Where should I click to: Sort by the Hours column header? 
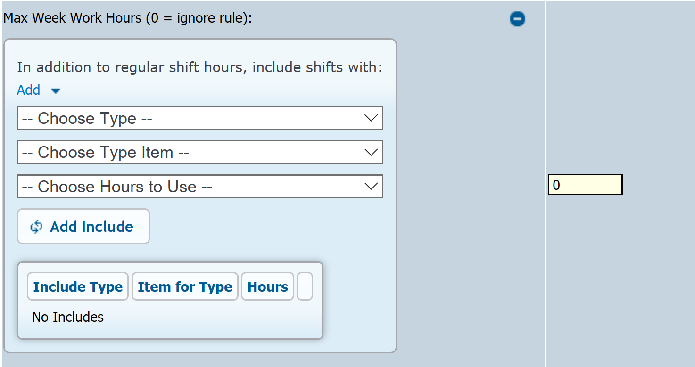point(267,286)
